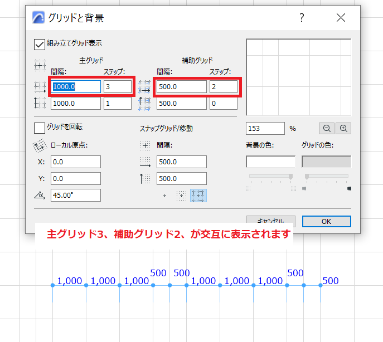
Task: Click the local origin pick icon
Action: click(40, 146)
